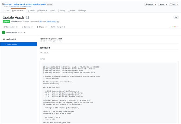
Task: Click the runtime-main js file size line
Action: click(x=64, y=93)
